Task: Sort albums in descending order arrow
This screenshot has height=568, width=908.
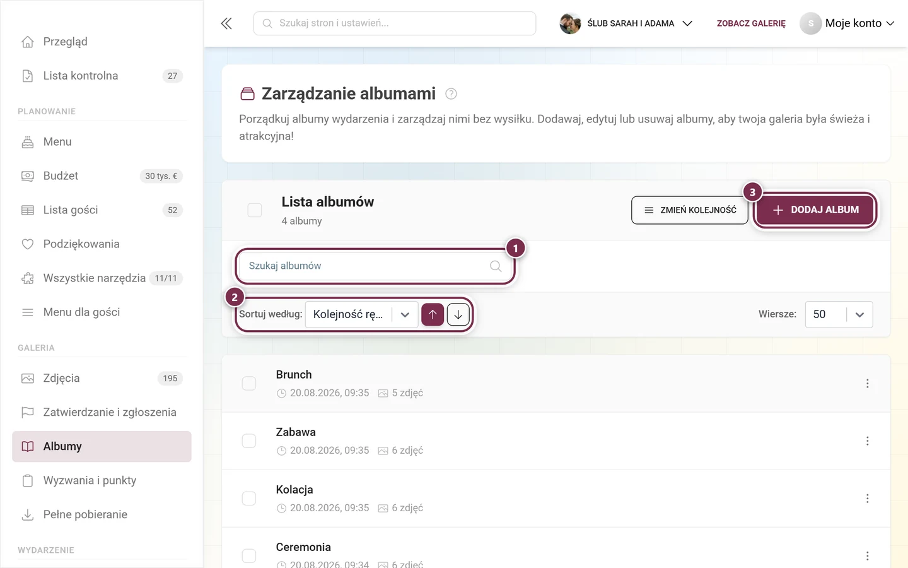Action: pos(458,314)
